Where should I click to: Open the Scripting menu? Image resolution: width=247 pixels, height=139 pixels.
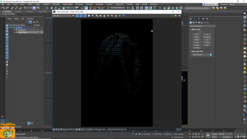[x=109, y=4]
